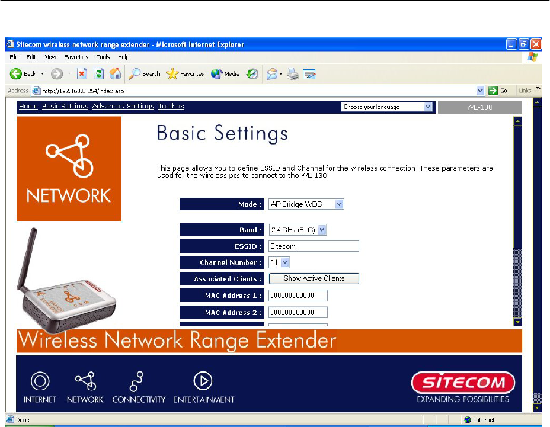Click the Internet zone globe in status bar
Viewport: 550px width, 427px height.
pyautogui.click(x=467, y=420)
